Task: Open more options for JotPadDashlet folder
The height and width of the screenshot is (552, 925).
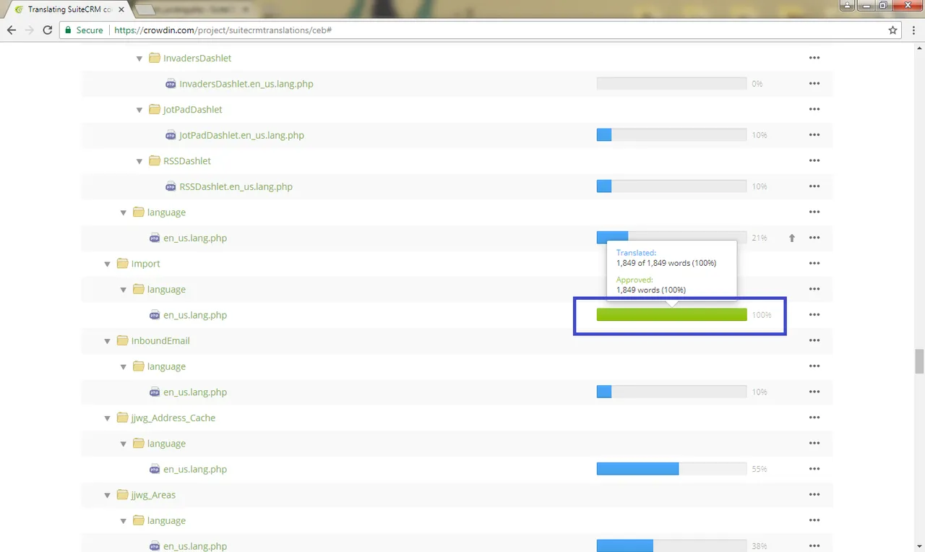Action: pyautogui.click(x=814, y=109)
